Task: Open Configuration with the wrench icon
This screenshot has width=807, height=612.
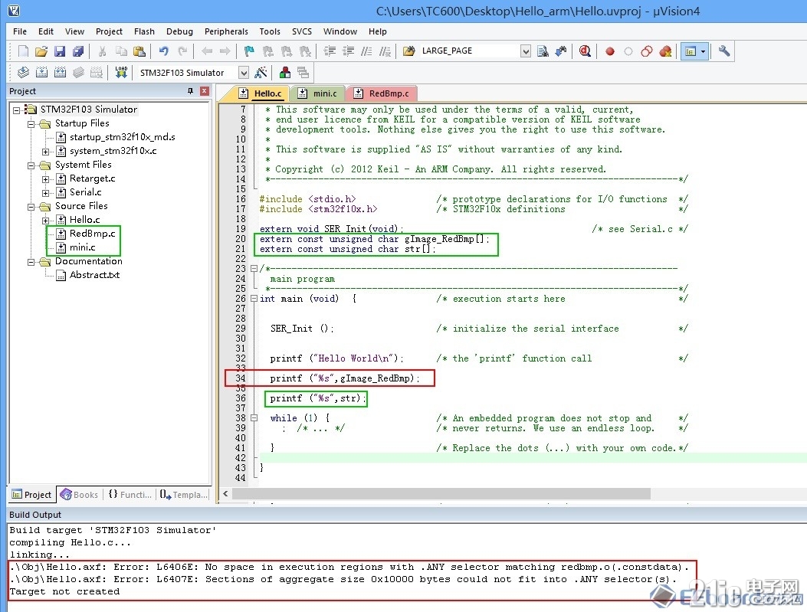Action: click(724, 51)
